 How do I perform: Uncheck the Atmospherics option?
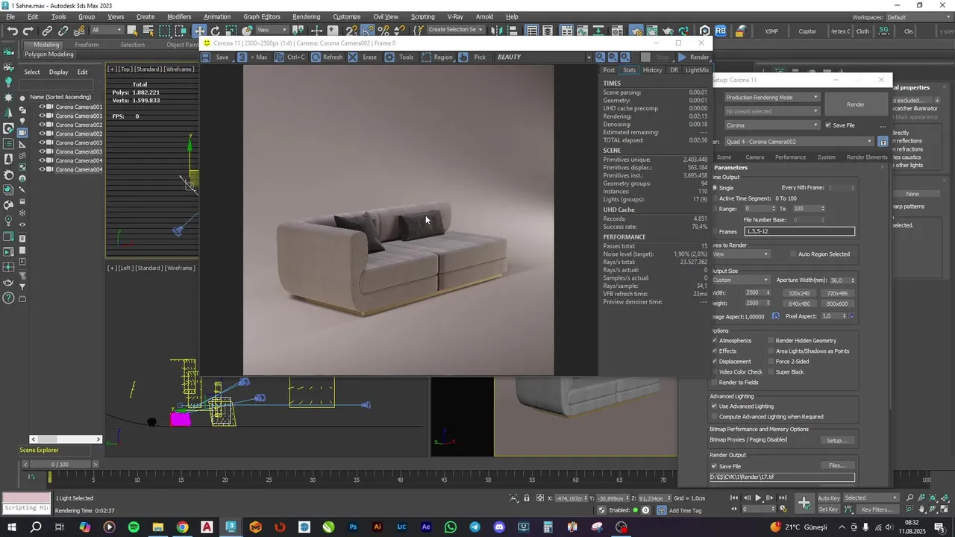click(715, 341)
